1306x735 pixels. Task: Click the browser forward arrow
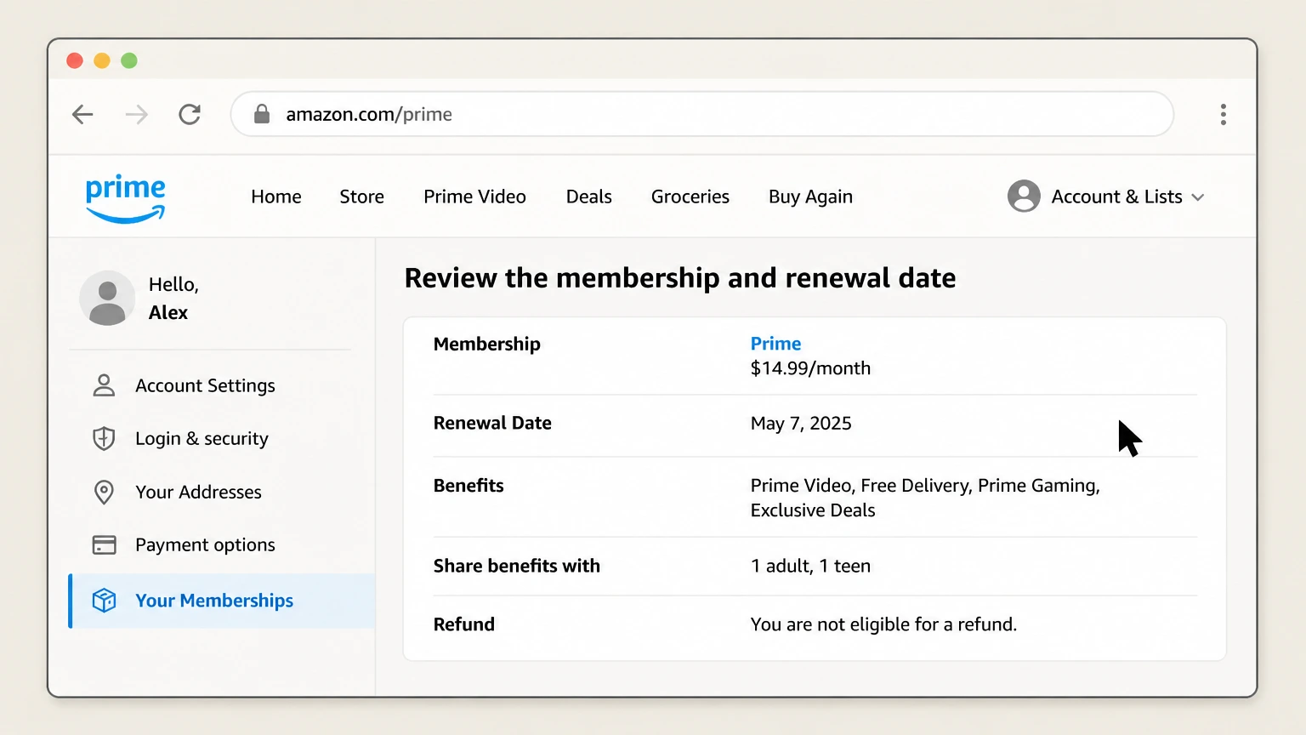coord(136,114)
